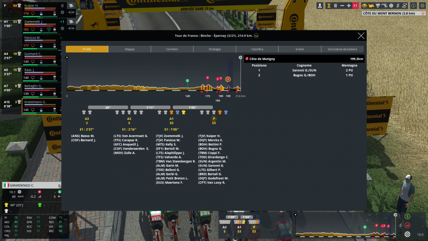Select rider (LTS) Van Avermaet G.
This screenshot has height=241, width=428.
pos(131,136)
